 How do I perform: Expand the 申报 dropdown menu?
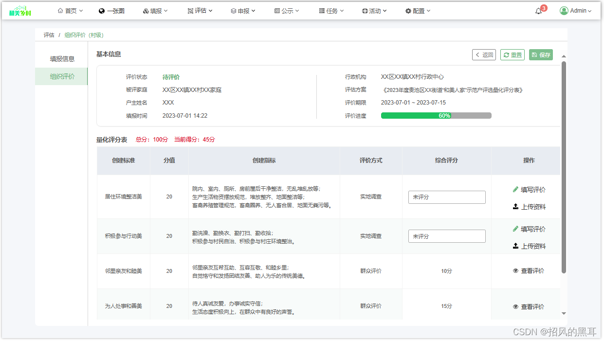(254, 11)
